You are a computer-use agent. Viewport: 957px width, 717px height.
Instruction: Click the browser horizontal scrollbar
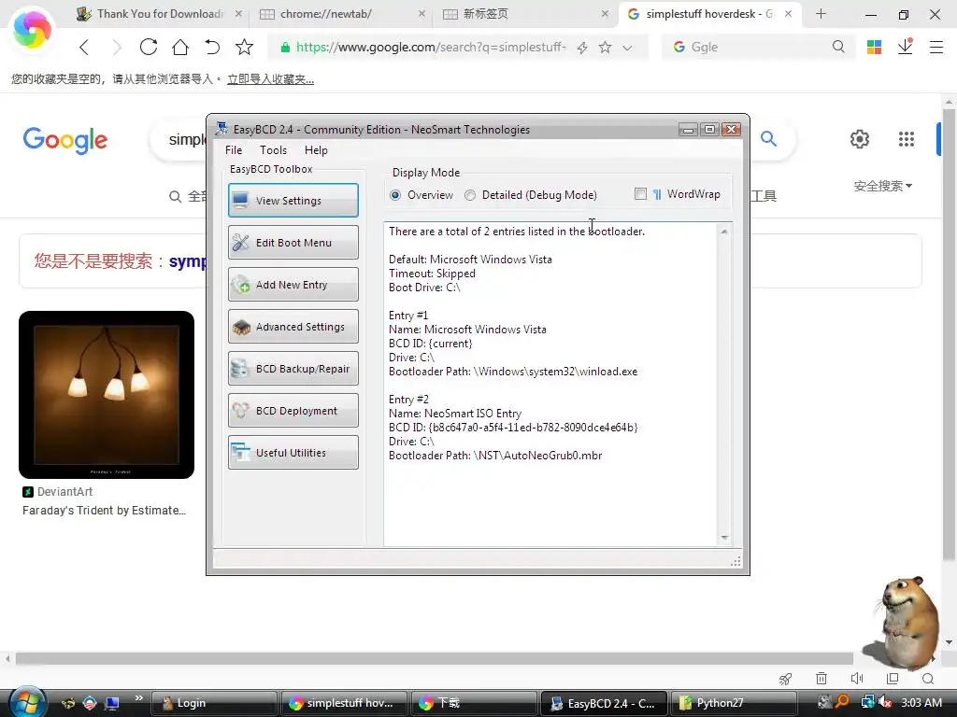434,658
